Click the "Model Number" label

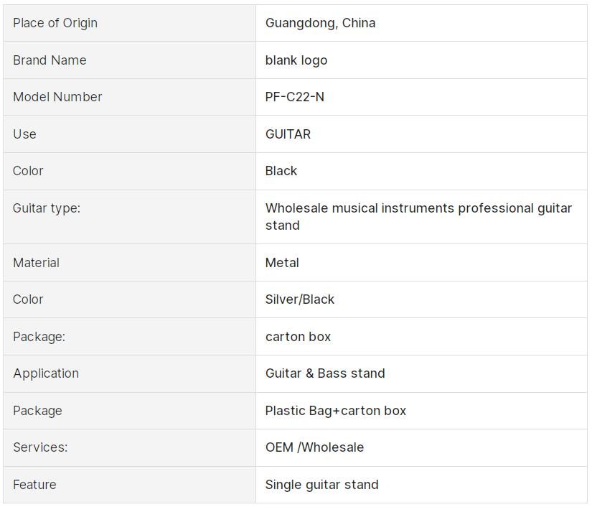point(57,97)
